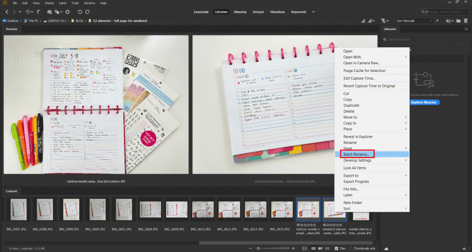This screenshot has height=252, width=472.
Task: Lock thumbnail grid icon
Action: coord(304,248)
